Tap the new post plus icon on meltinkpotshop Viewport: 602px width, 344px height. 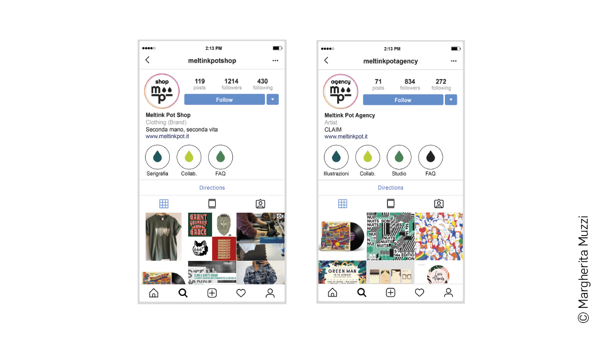[212, 293]
